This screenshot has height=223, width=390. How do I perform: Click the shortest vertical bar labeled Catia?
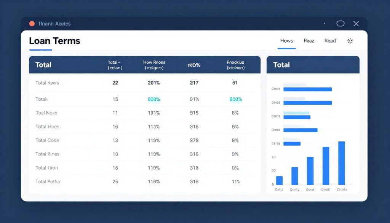pos(279,181)
